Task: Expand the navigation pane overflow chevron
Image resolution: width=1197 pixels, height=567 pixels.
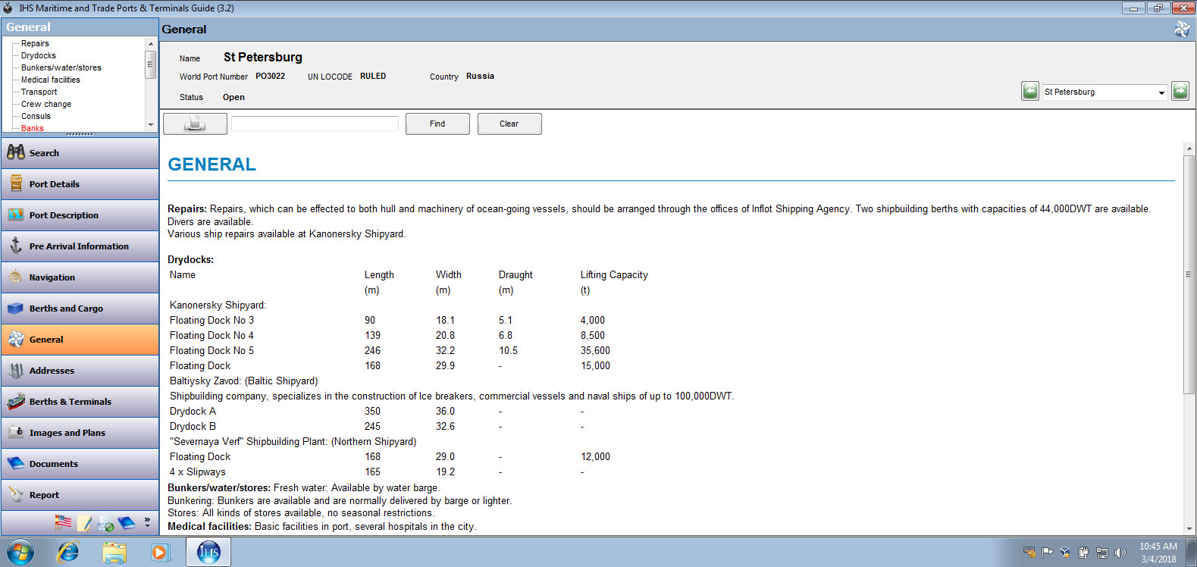Action: coord(147,522)
